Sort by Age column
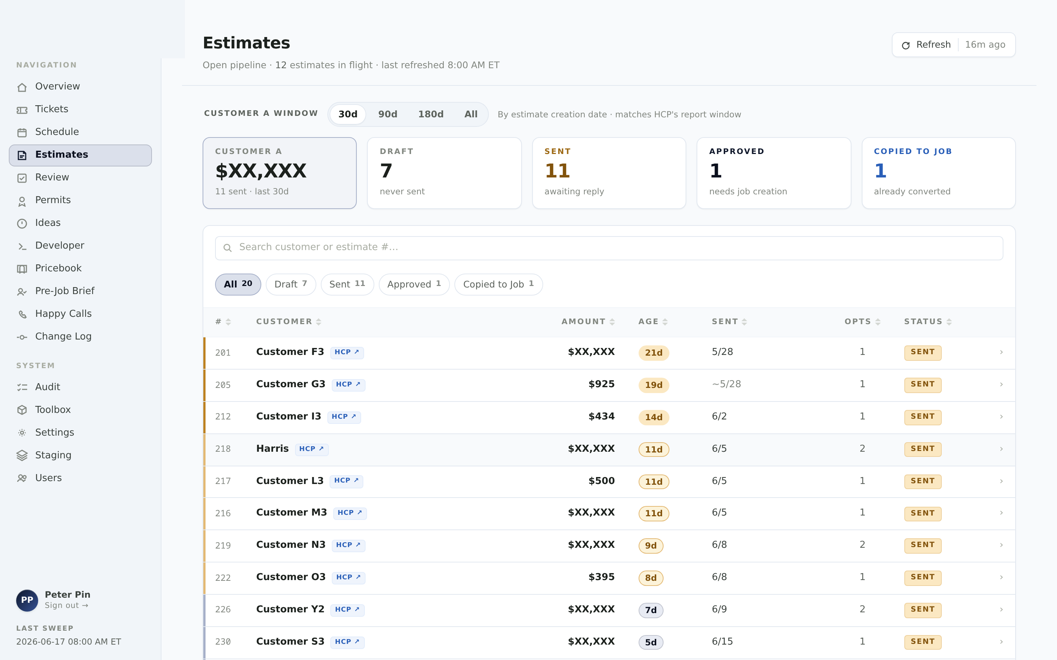 click(x=653, y=322)
